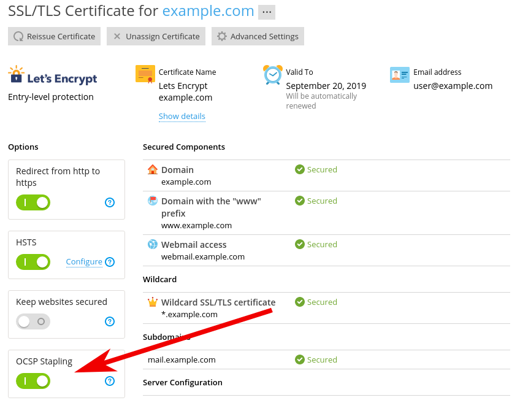Toggle OCSP Stapling off
This screenshot has width=520, height=400.
click(x=33, y=381)
